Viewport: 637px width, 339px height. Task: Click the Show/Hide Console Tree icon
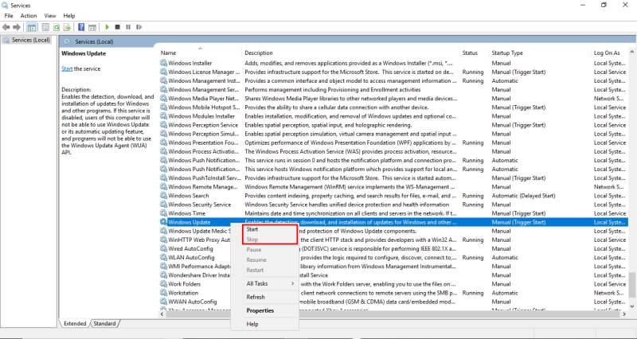pyautogui.click(x=32, y=26)
